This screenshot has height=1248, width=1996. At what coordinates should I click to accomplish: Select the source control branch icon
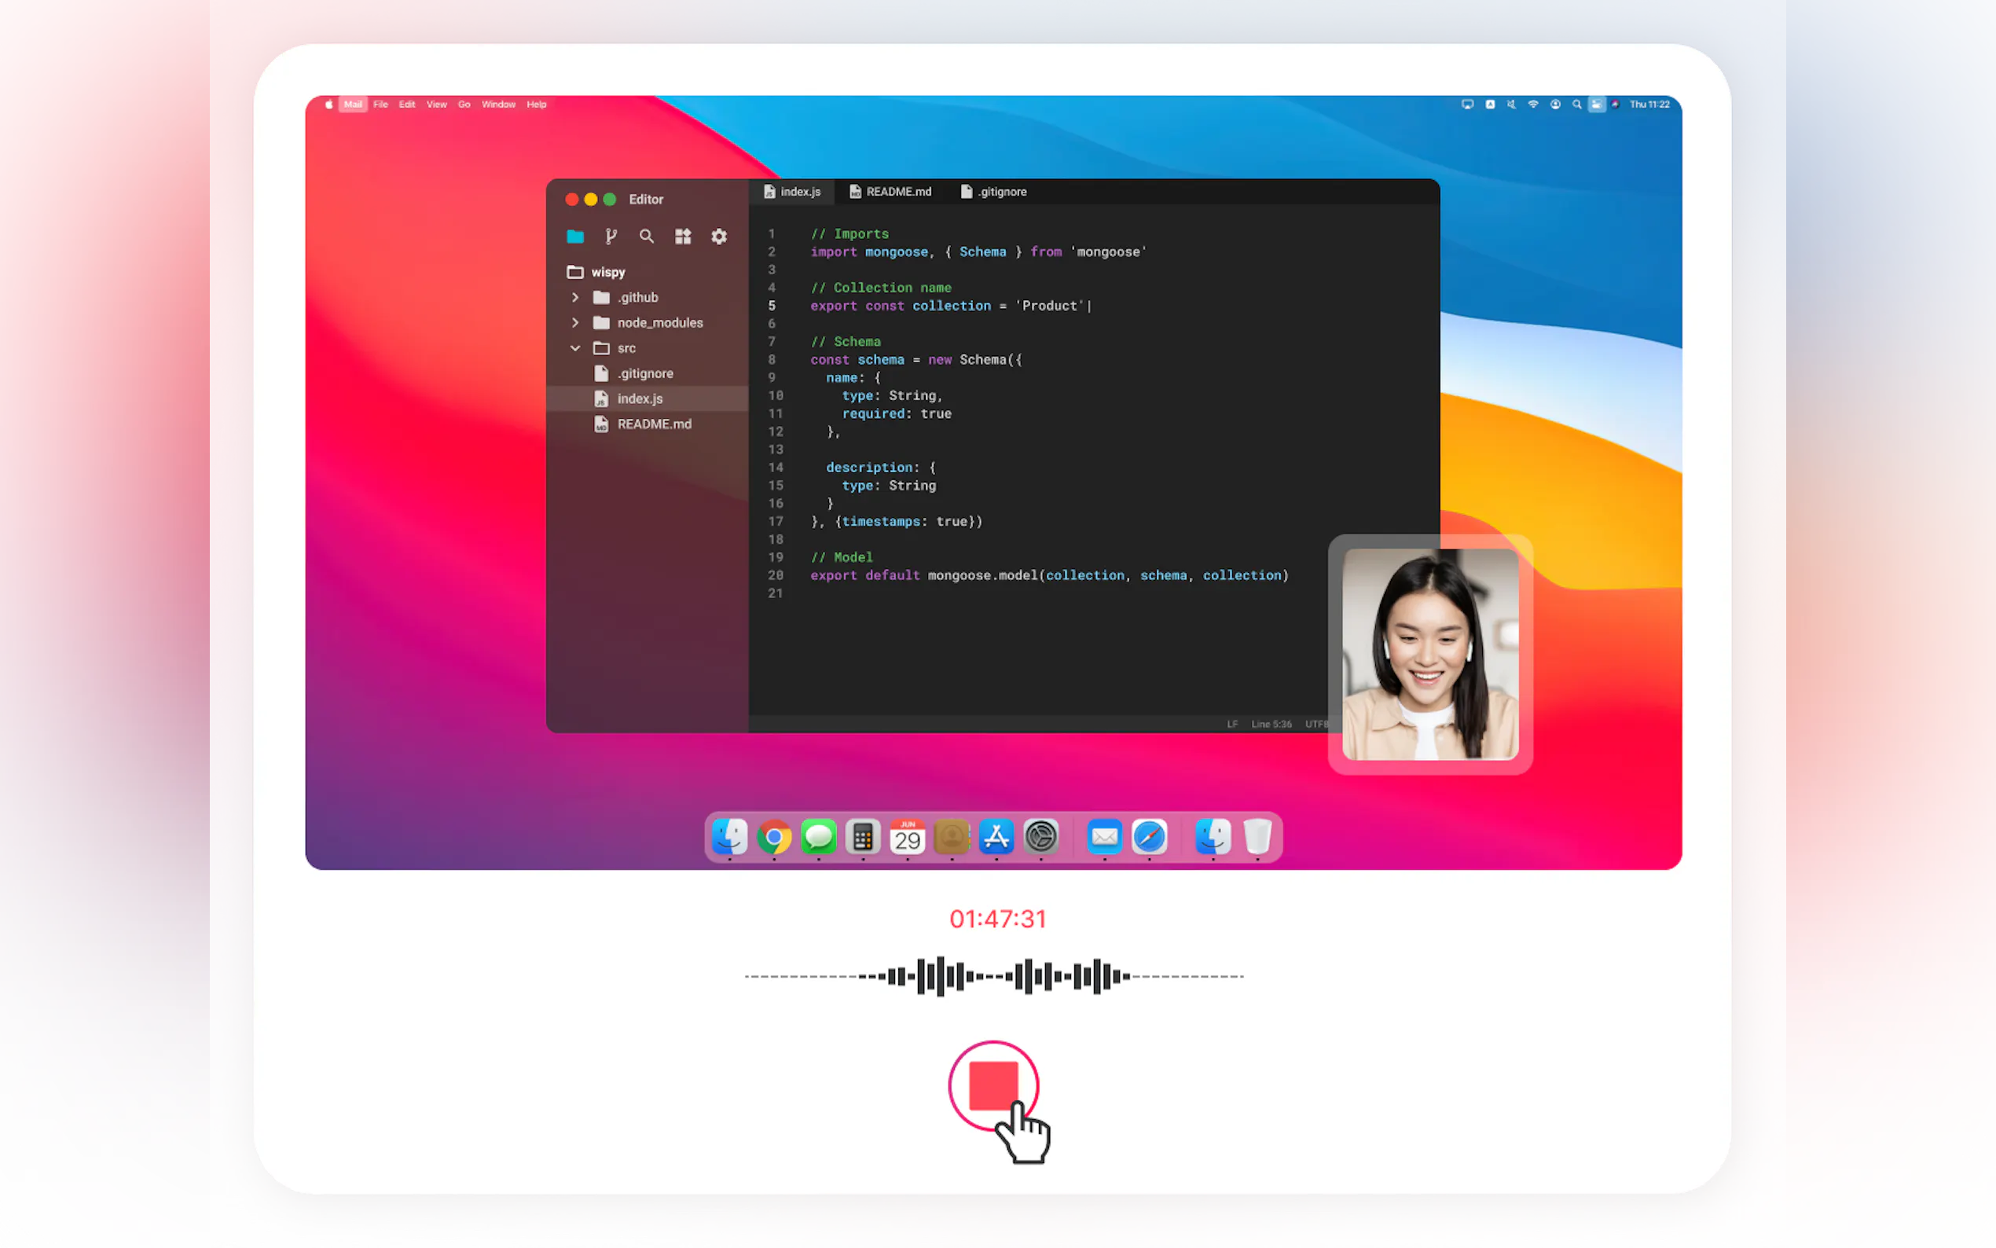(611, 237)
